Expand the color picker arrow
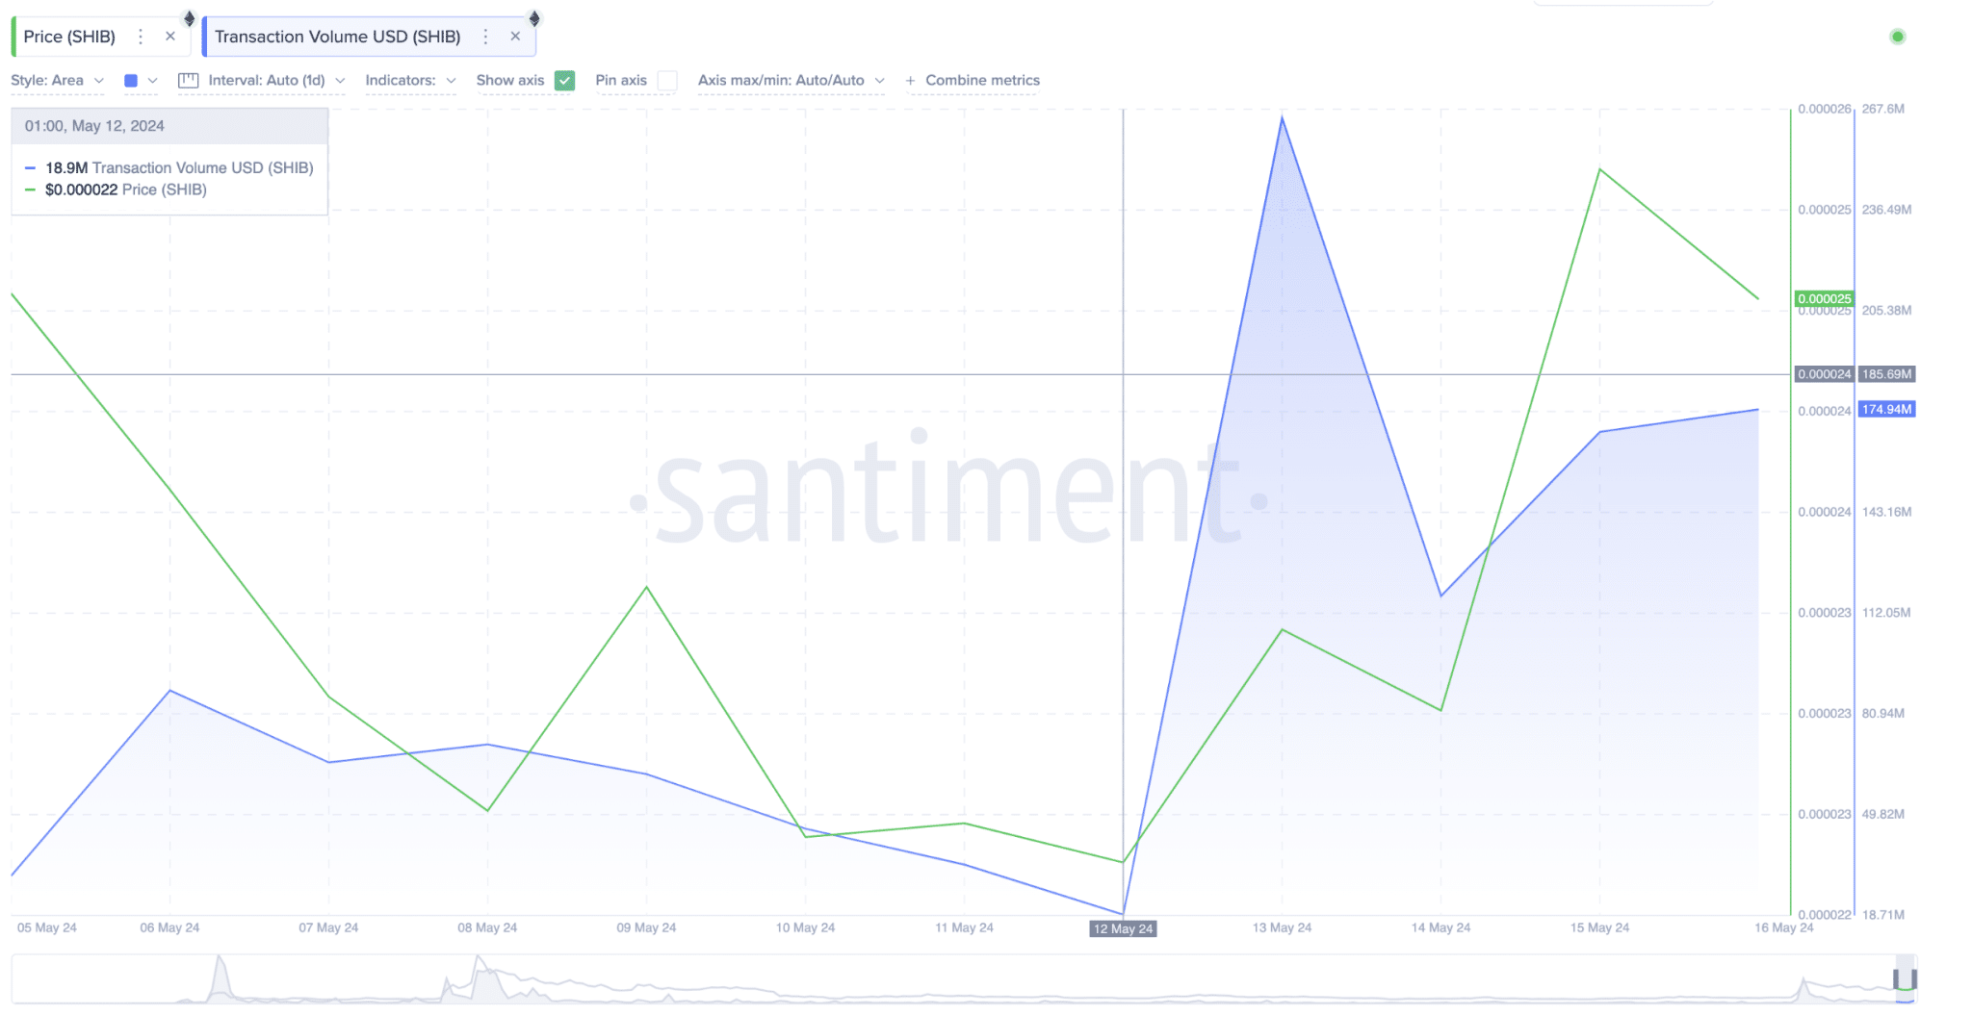1972x1015 pixels. [152, 81]
